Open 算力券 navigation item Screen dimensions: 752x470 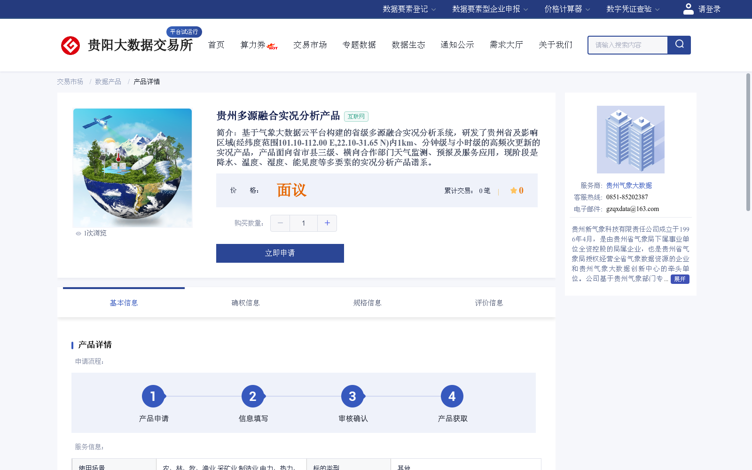point(253,45)
